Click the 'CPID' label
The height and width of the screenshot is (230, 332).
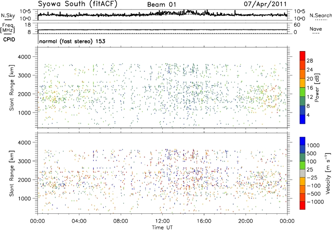[x=9, y=39]
